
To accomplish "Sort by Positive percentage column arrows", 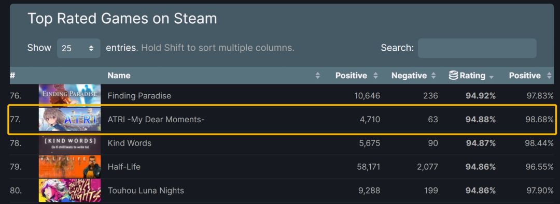I will tap(549, 76).
